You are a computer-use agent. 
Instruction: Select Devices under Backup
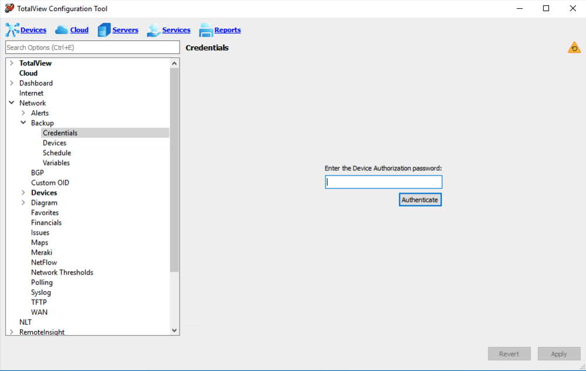coord(54,143)
